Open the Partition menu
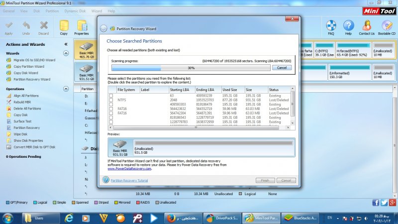 coord(52,11)
